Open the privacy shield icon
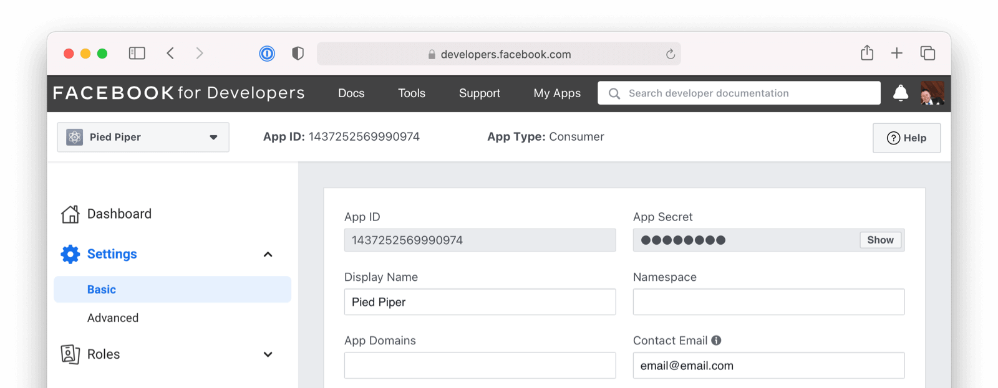Screen dimensions: 998x388 (x=298, y=54)
